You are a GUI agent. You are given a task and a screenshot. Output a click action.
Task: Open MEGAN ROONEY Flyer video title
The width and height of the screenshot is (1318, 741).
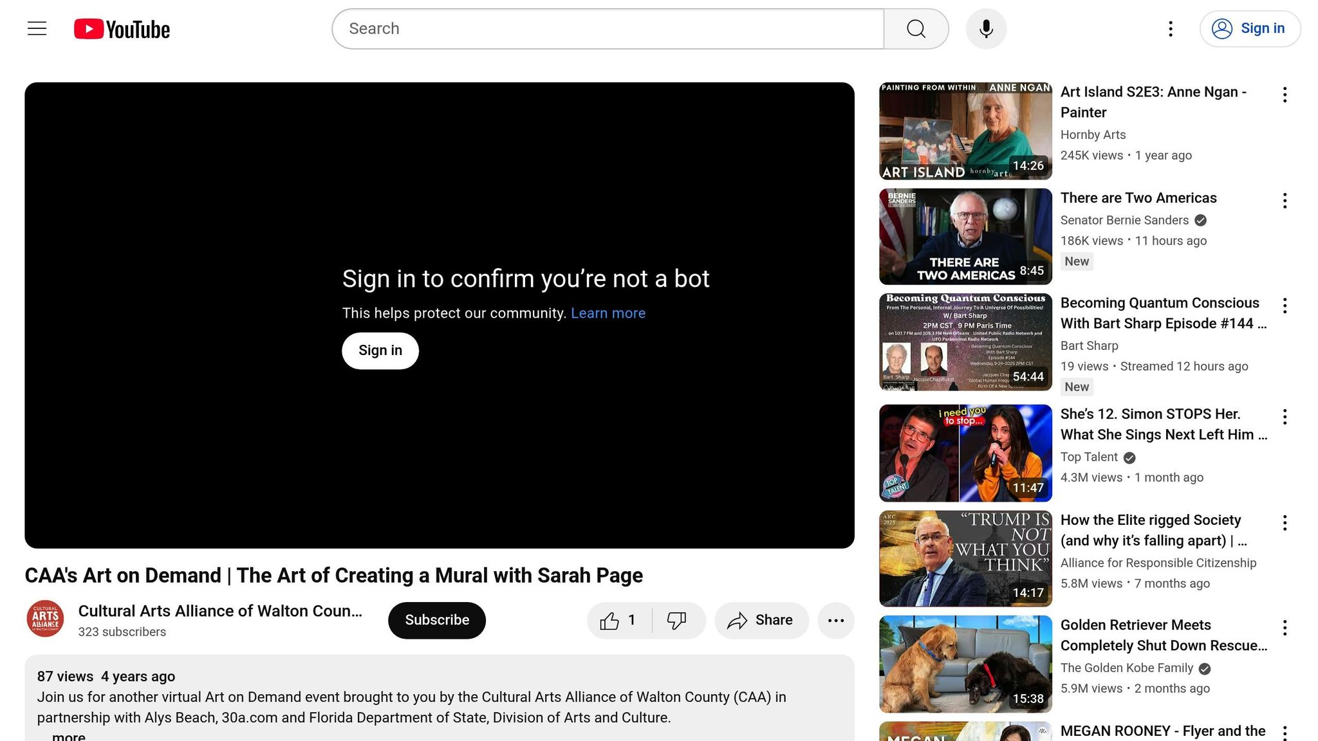pos(1163,731)
